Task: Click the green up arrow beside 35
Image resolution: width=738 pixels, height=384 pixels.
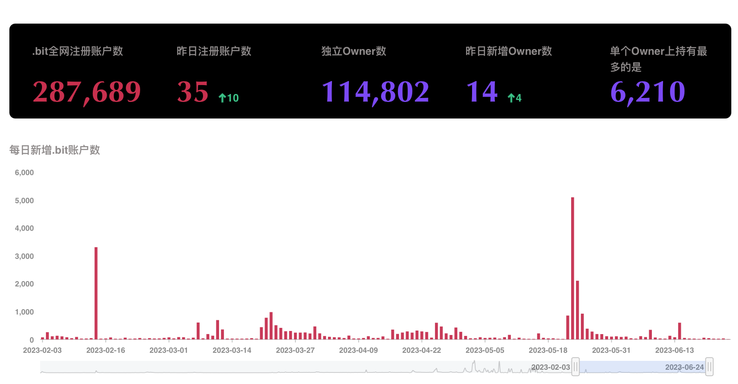Action: (222, 98)
